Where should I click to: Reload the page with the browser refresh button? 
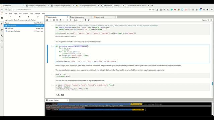(9, 10)
